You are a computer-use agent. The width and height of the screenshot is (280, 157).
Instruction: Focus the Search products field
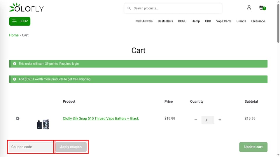click(x=173, y=8)
